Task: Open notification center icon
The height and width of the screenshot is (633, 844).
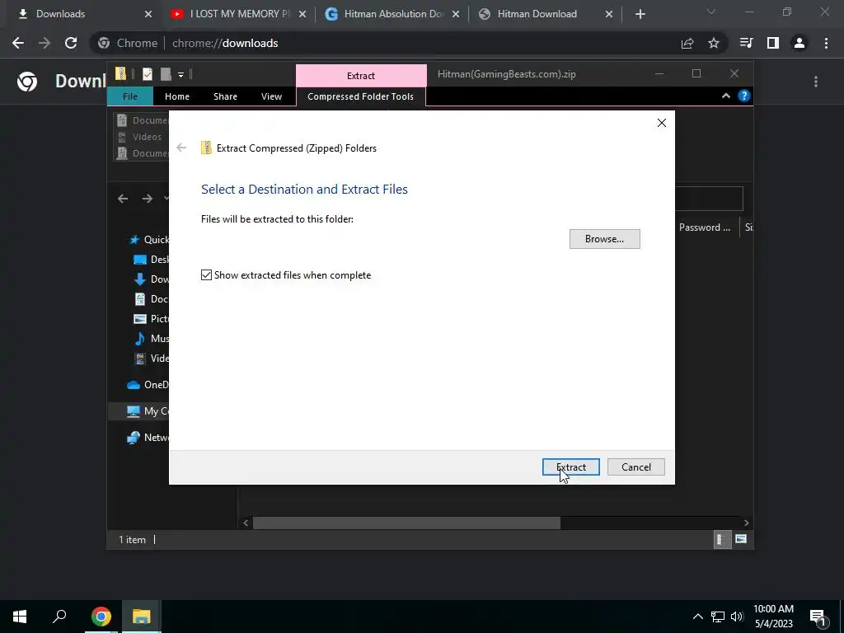Action: [x=818, y=617]
